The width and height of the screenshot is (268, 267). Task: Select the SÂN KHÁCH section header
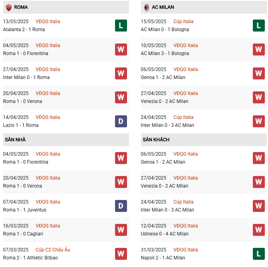click(x=156, y=140)
